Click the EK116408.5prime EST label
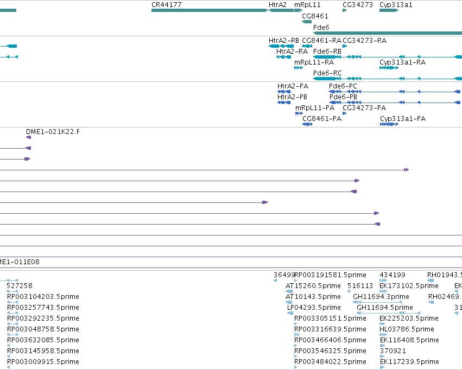 (409, 340)
